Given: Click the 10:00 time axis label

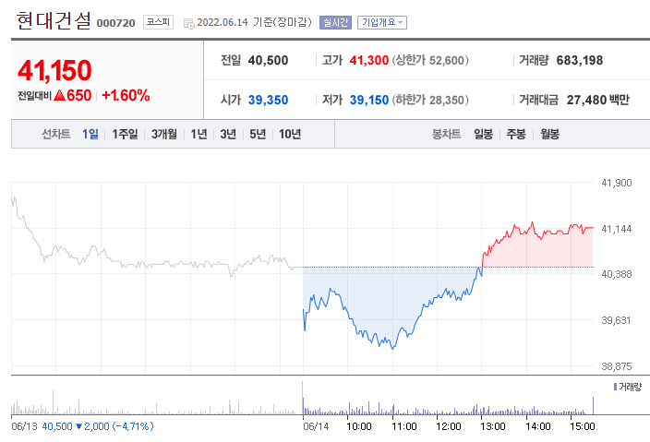Looking at the screenshot, I should click(359, 426).
